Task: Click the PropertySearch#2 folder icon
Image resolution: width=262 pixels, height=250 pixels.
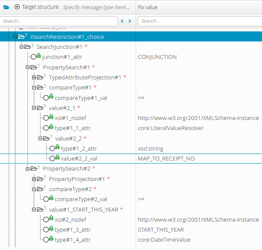Action: [34, 169]
